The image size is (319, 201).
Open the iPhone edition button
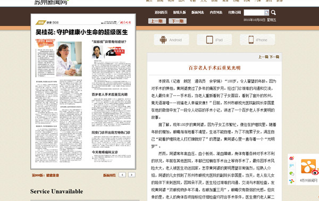[257, 40]
